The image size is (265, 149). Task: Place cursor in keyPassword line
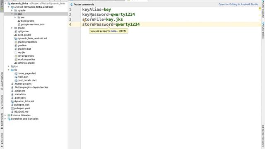click(x=108, y=14)
